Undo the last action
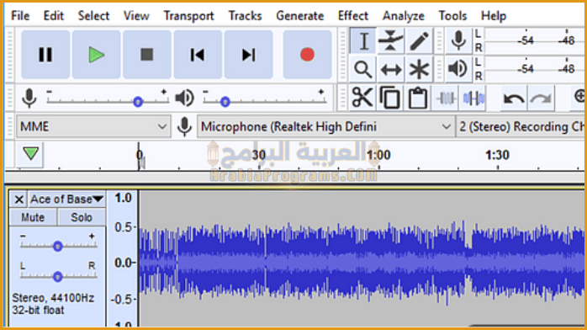The height and width of the screenshot is (330, 587). tap(513, 98)
